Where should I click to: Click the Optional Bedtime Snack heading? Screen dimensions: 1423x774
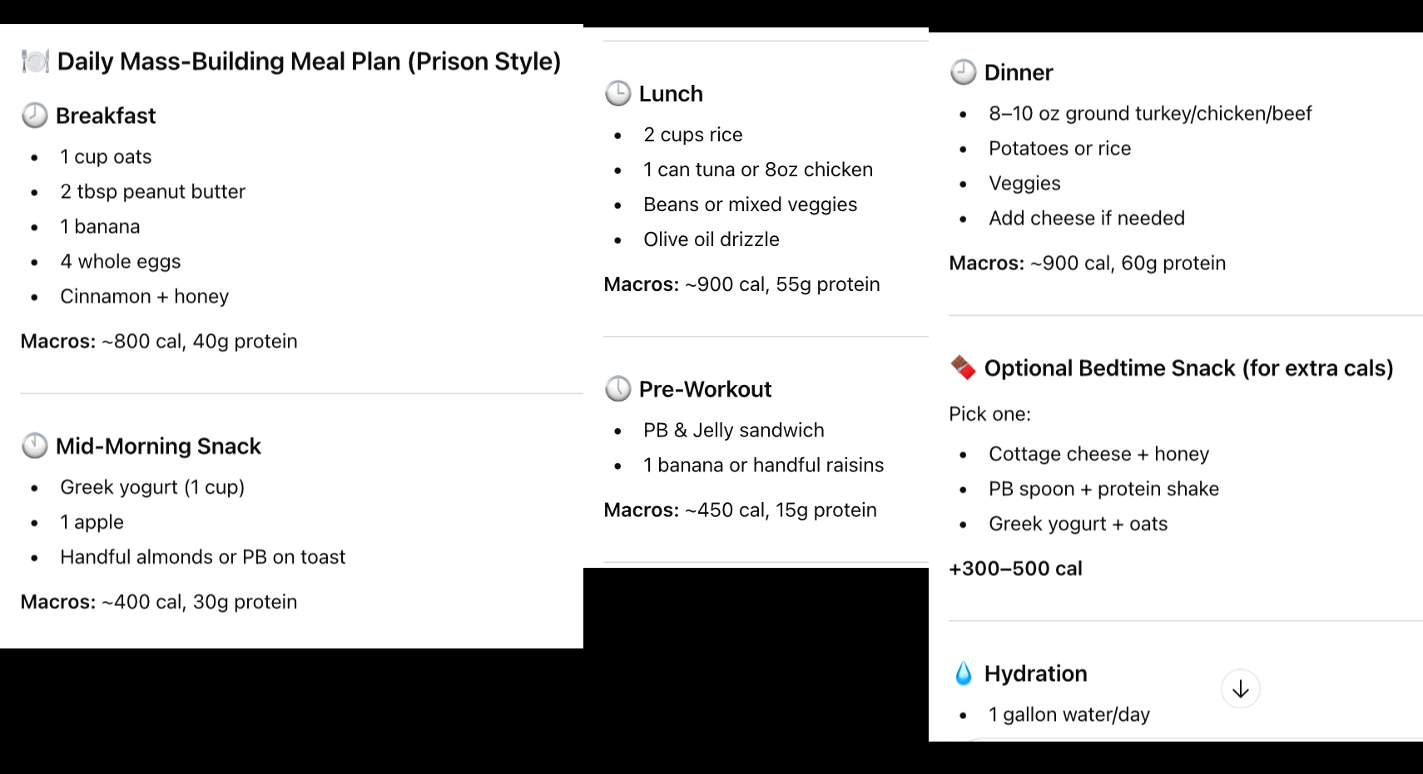pos(1188,368)
